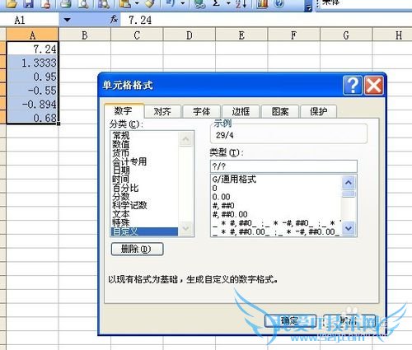Open the Chart Wizard icon
412x350 pixels.
pyautogui.click(x=262, y=3)
